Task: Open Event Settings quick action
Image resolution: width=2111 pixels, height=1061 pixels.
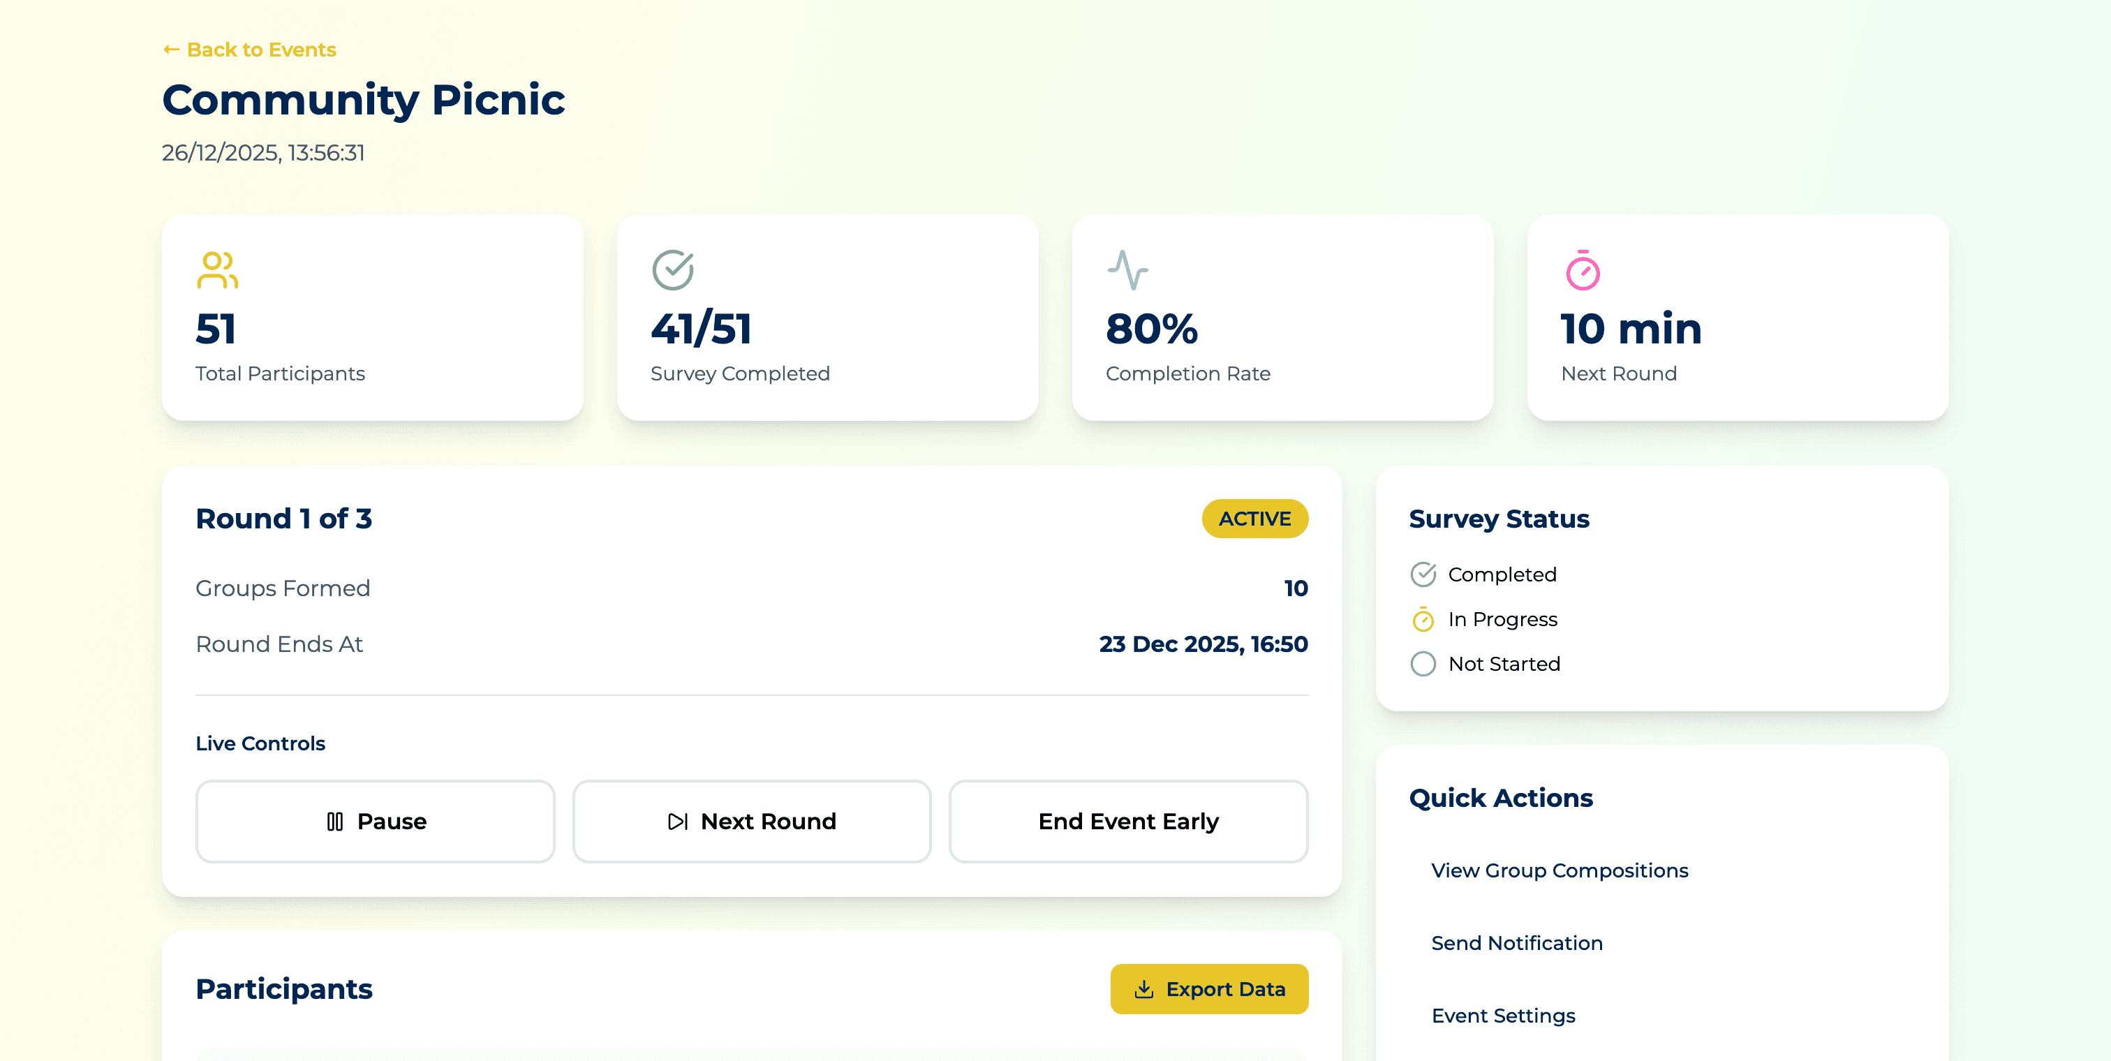Action: click(1504, 1015)
